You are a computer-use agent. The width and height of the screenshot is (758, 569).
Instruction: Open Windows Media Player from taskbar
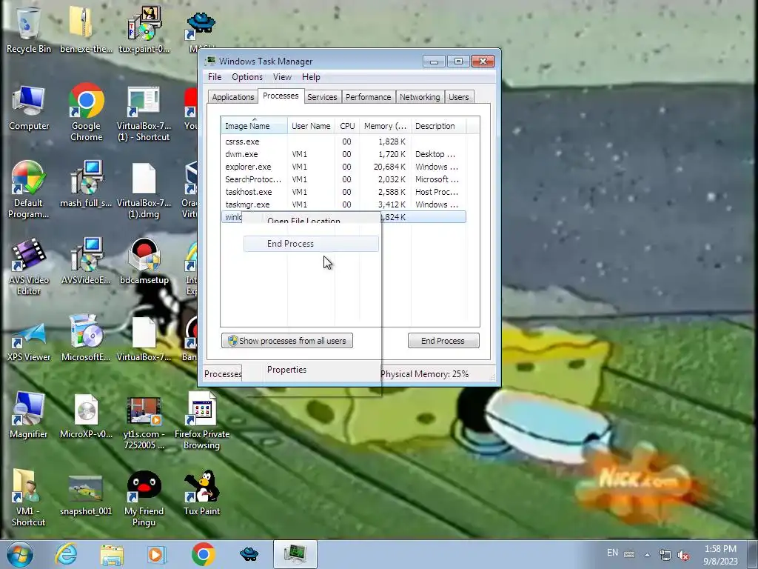pyautogui.click(x=157, y=554)
